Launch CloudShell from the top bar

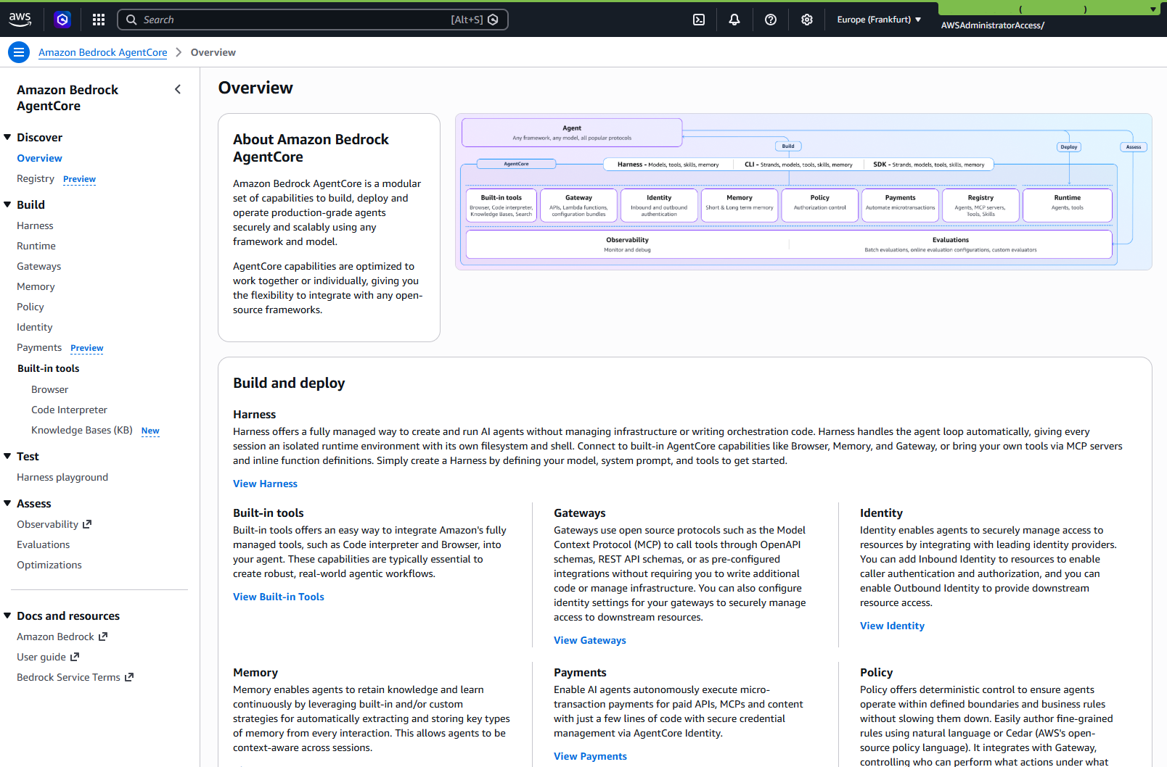coord(699,20)
